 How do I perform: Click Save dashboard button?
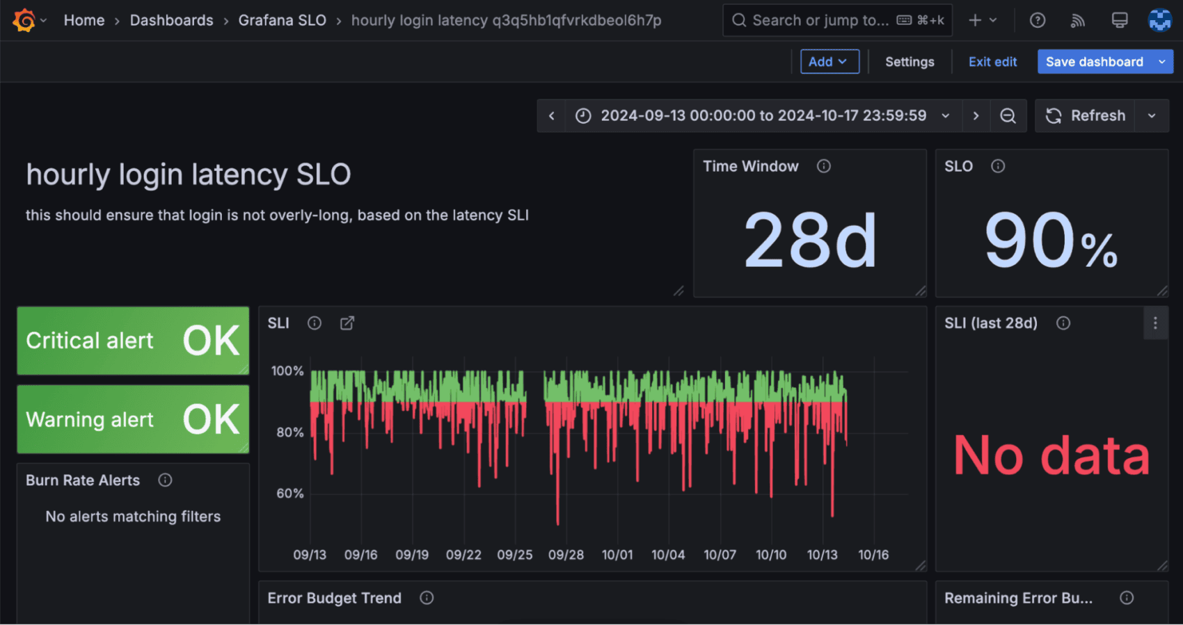pos(1095,61)
